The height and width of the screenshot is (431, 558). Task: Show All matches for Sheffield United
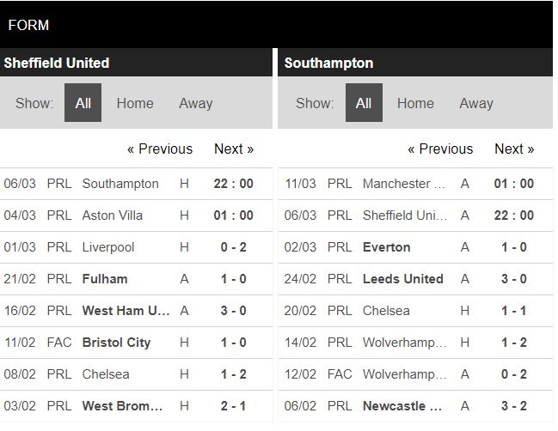(83, 103)
